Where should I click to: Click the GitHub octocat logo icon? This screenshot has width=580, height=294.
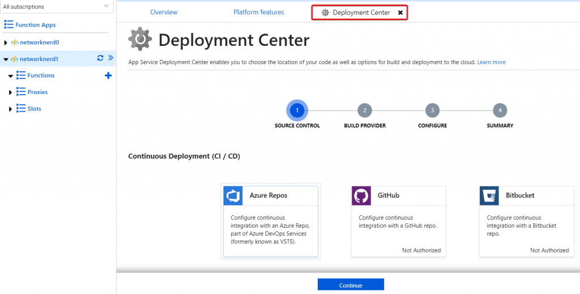tap(361, 195)
